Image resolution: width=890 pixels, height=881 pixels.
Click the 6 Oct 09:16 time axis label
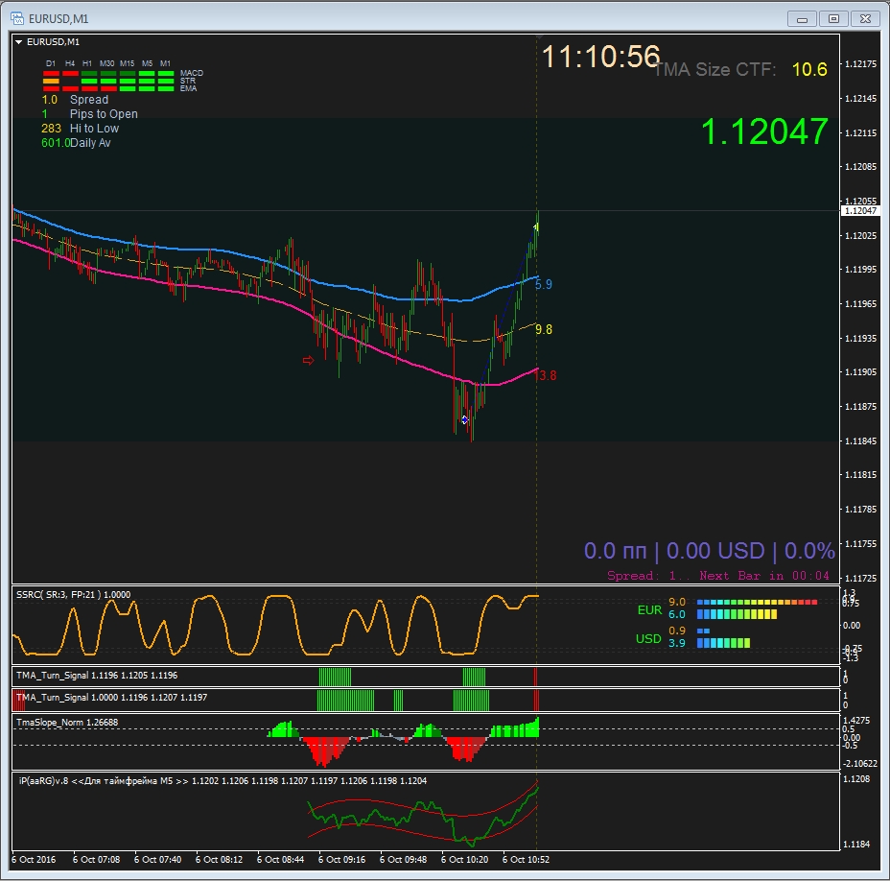point(341,860)
